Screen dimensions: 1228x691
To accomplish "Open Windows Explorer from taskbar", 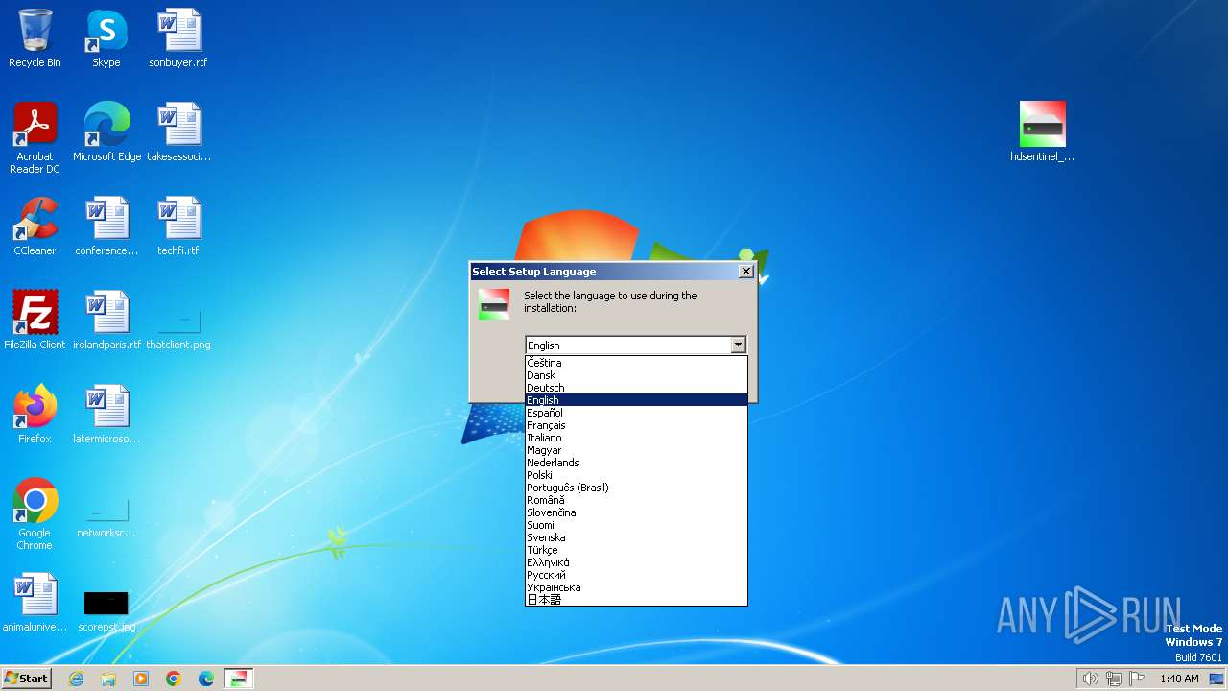I will pyautogui.click(x=108, y=679).
